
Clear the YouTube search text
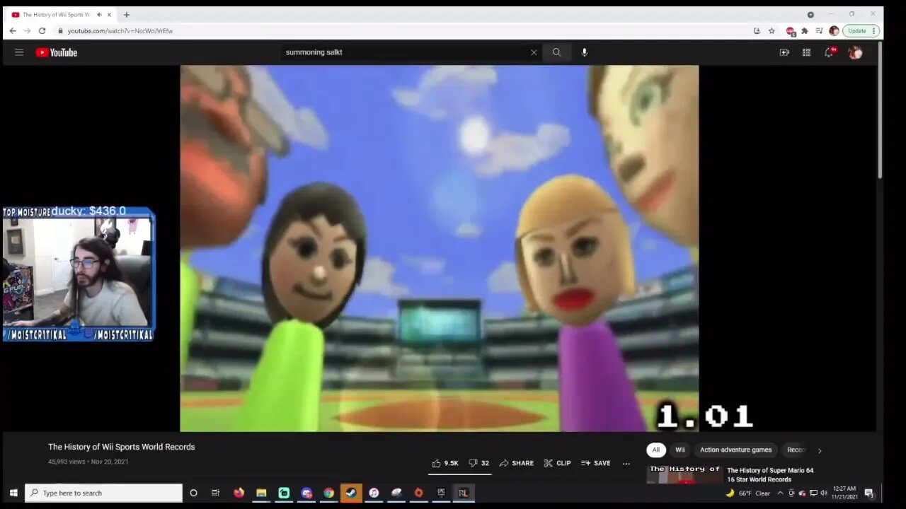click(x=534, y=52)
